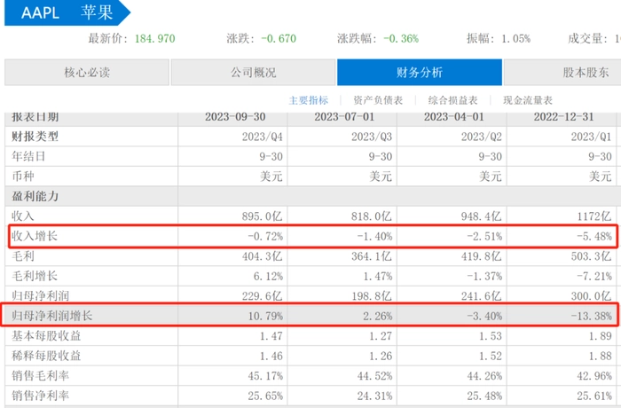Select the 归母净利润增长 row label
This screenshot has height=408, width=621.
coord(52,315)
